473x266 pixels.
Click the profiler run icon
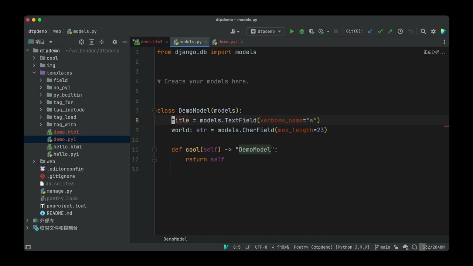321,31
